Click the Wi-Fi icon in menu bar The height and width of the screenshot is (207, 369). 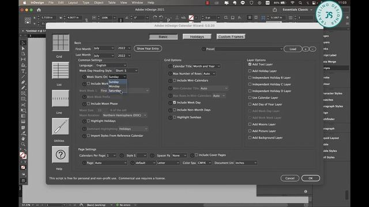coord(292,3)
